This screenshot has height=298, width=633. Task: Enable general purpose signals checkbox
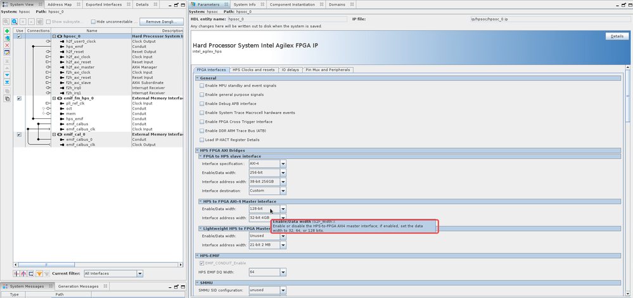point(202,94)
